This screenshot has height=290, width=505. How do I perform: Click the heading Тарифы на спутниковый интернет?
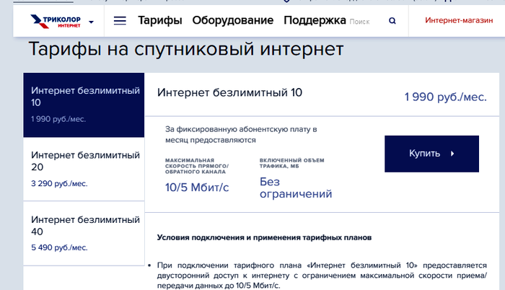[186, 49]
